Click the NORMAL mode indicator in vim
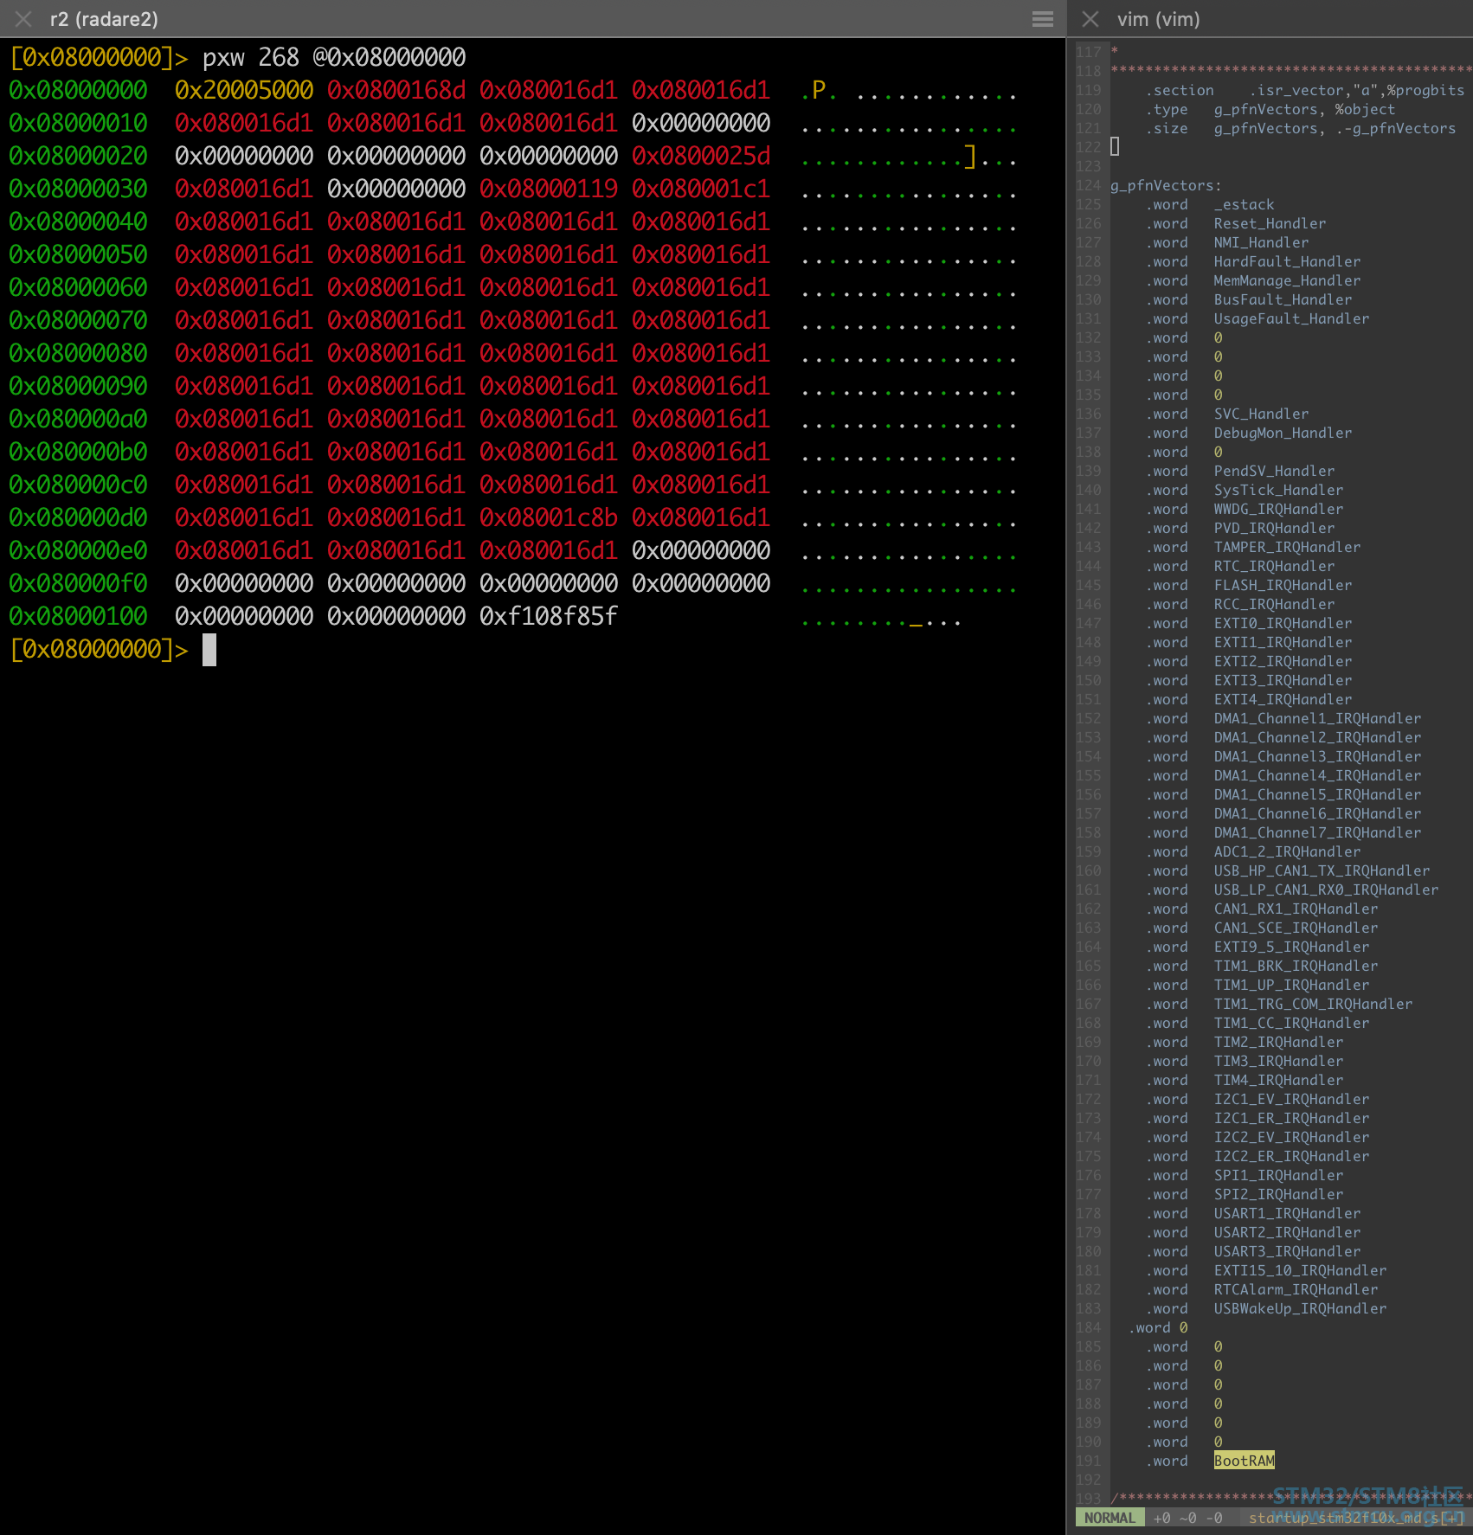The image size is (1473, 1535). point(1110,1518)
